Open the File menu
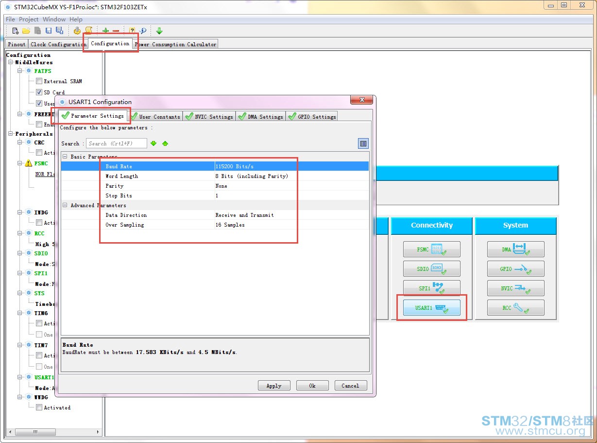This screenshot has height=443, width=597. [x=10, y=19]
